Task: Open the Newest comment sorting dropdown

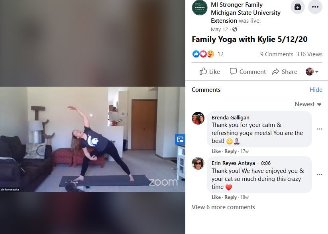Action: [307, 104]
